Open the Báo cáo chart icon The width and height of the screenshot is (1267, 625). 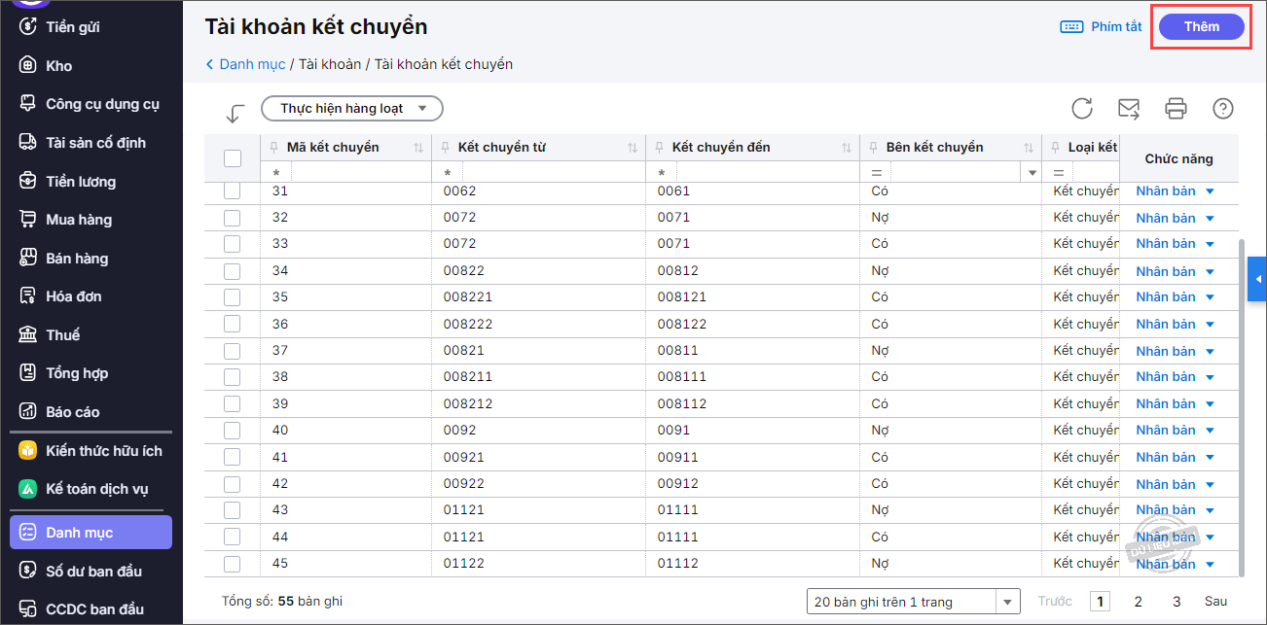28,412
